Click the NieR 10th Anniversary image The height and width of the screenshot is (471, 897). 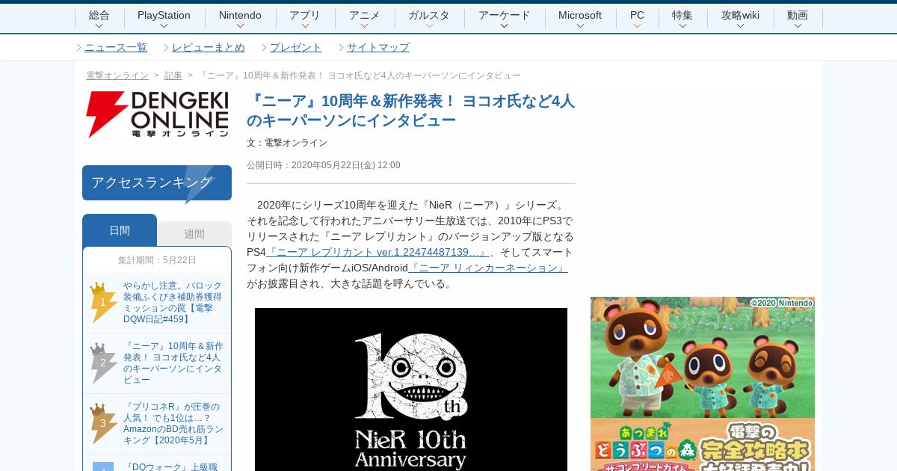tap(411, 390)
